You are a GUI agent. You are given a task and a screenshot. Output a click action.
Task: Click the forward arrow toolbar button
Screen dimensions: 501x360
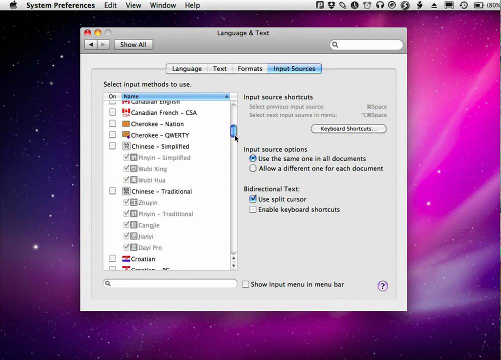103,44
